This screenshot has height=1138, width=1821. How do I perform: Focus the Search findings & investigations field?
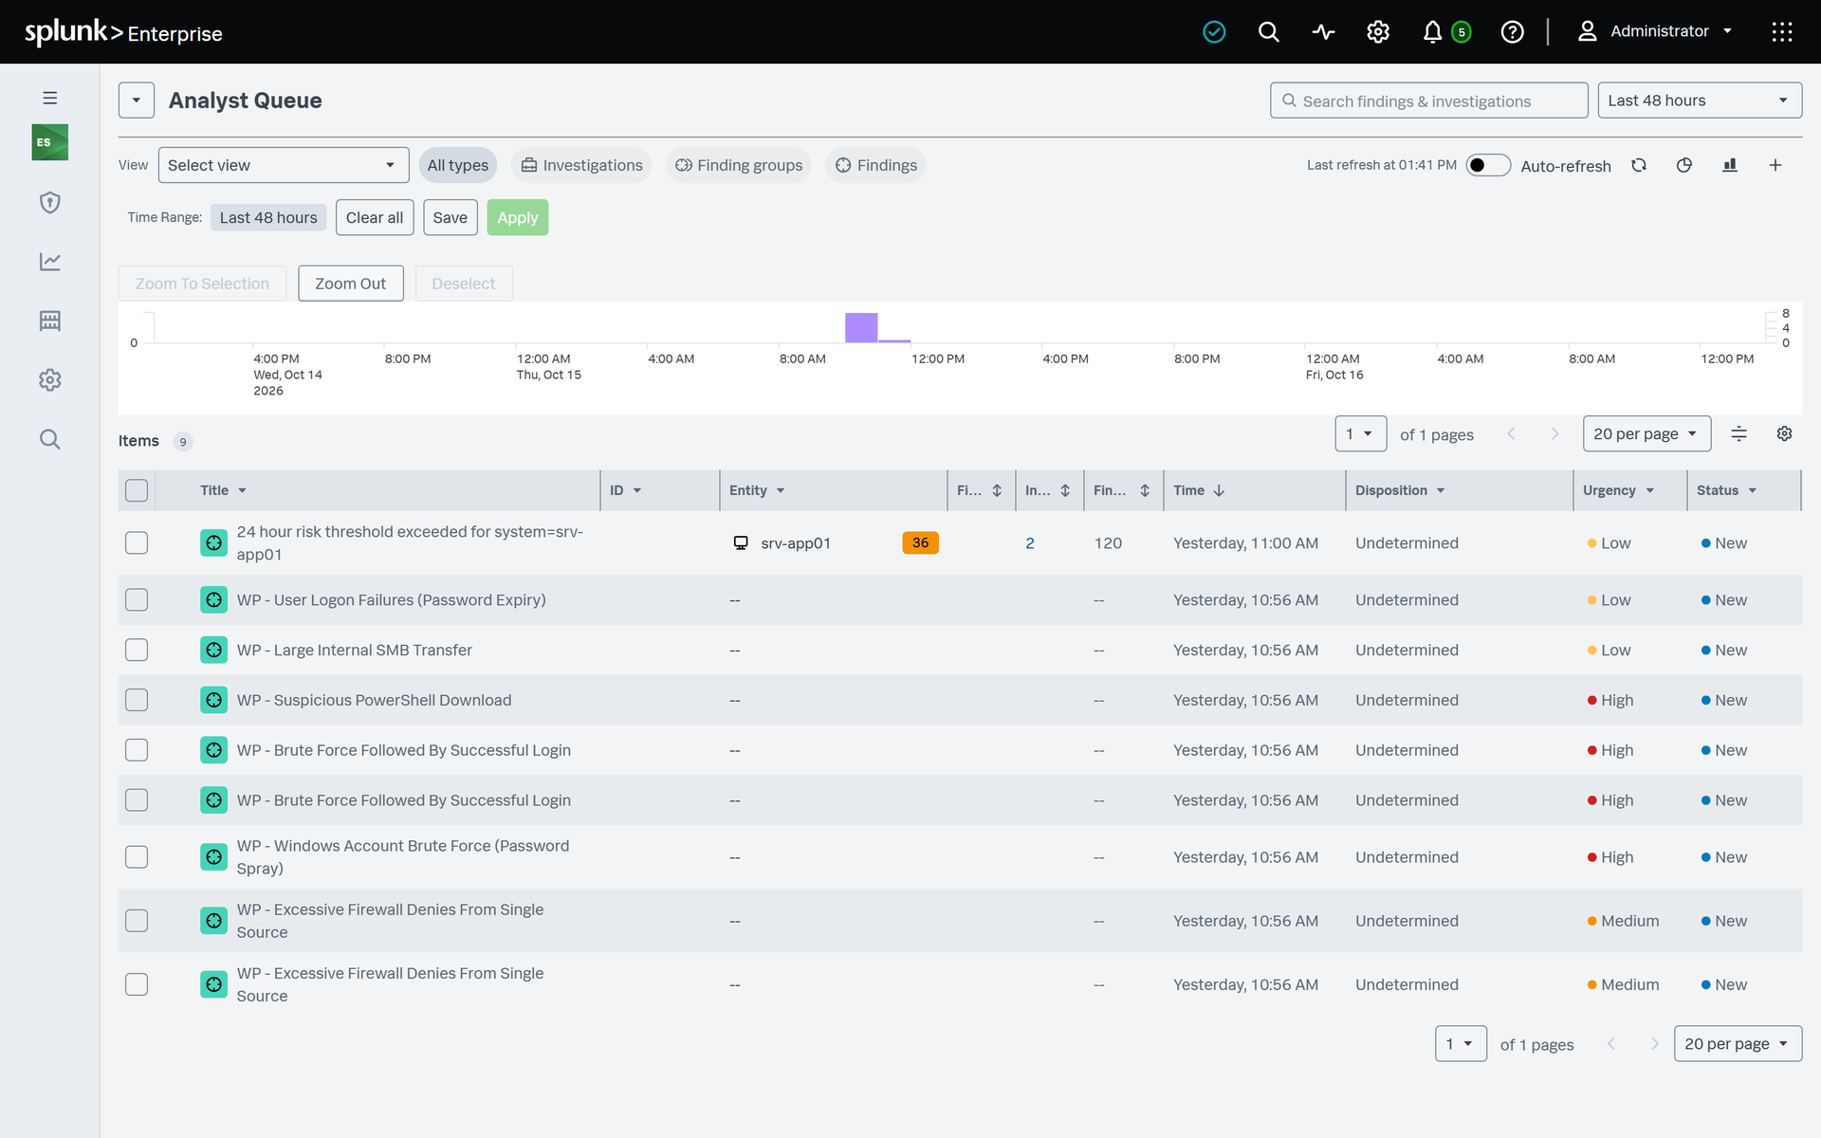tap(1428, 101)
